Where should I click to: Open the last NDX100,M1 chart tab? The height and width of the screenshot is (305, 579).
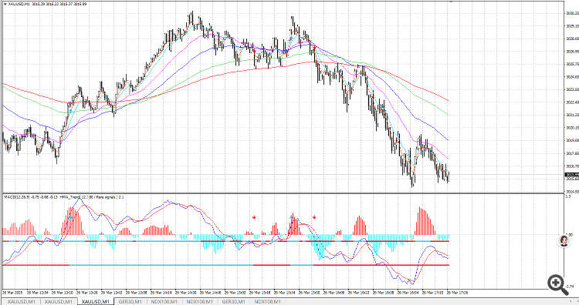click(267, 302)
